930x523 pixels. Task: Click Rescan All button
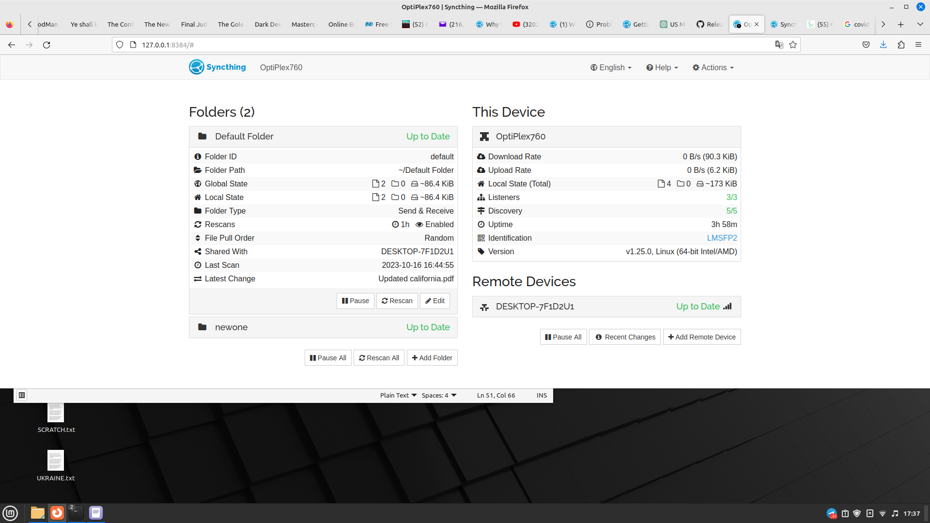379,358
